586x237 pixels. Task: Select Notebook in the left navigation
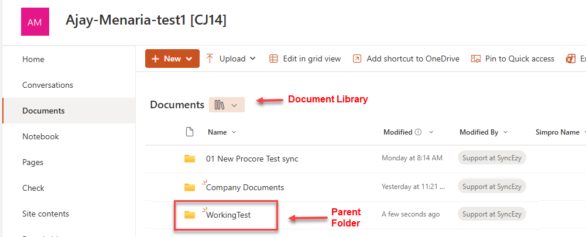(x=40, y=136)
